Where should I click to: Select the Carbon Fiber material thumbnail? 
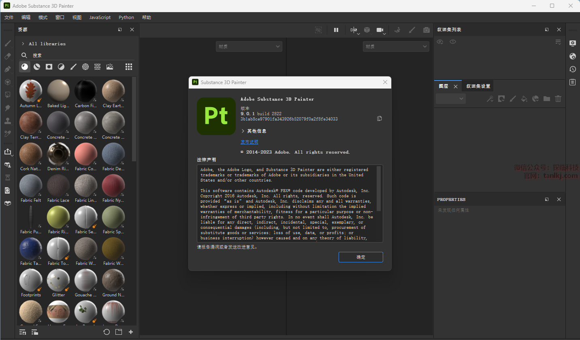pos(86,91)
